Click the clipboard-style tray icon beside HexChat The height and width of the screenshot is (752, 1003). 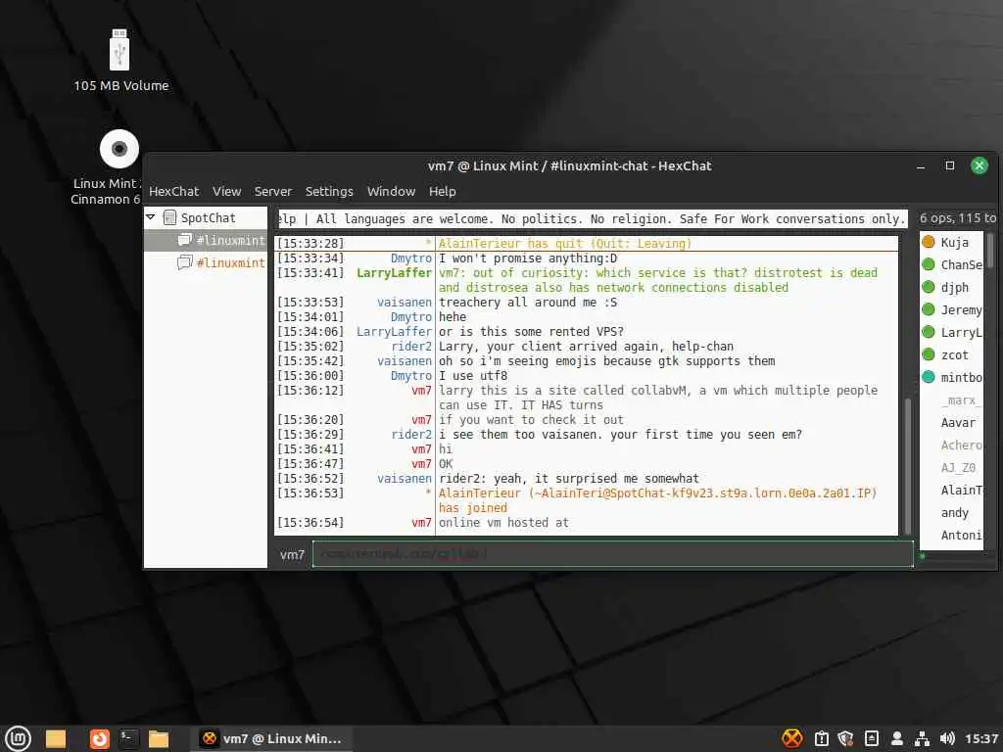click(822, 738)
